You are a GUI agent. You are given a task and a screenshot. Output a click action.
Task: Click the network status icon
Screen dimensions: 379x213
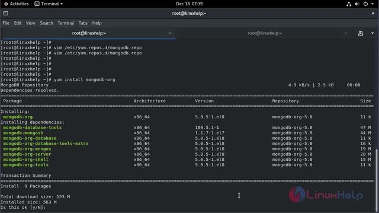(x=349, y=4)
